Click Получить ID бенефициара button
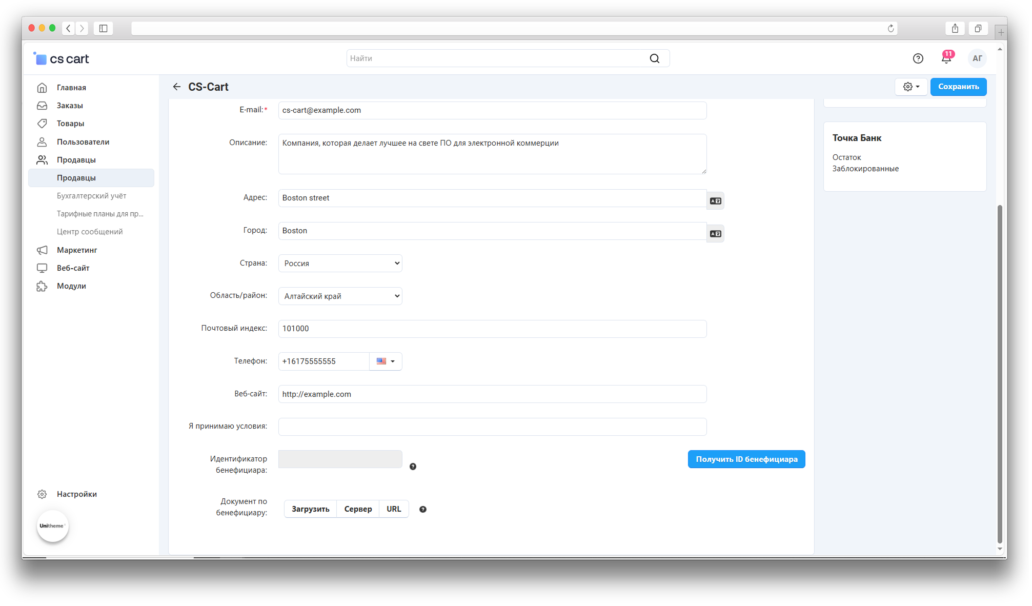The height and width of the screenshot is (606, 1032). coord(746,459)
